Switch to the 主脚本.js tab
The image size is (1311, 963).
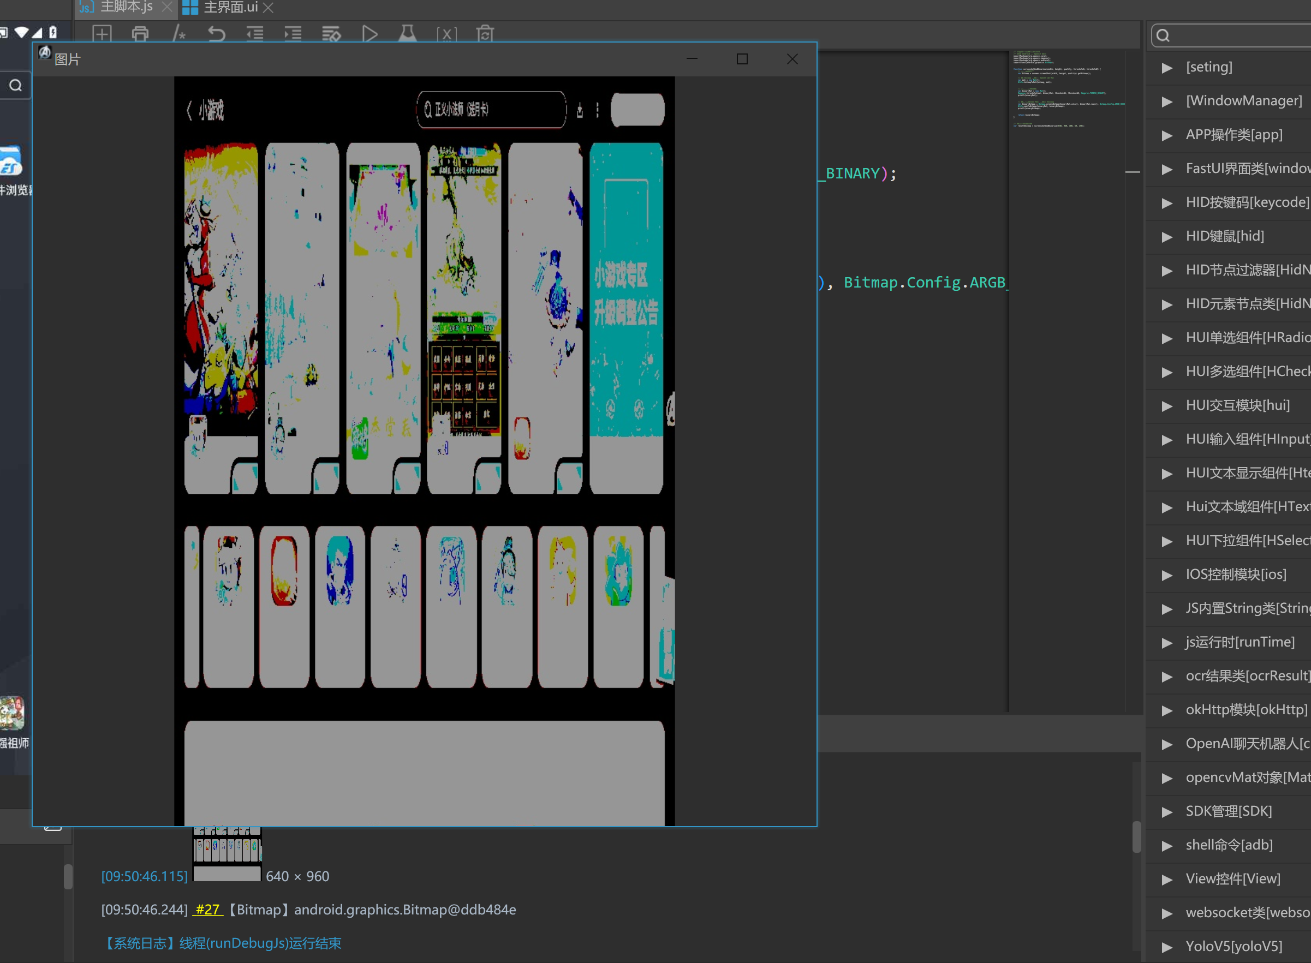tap(126, 7)
